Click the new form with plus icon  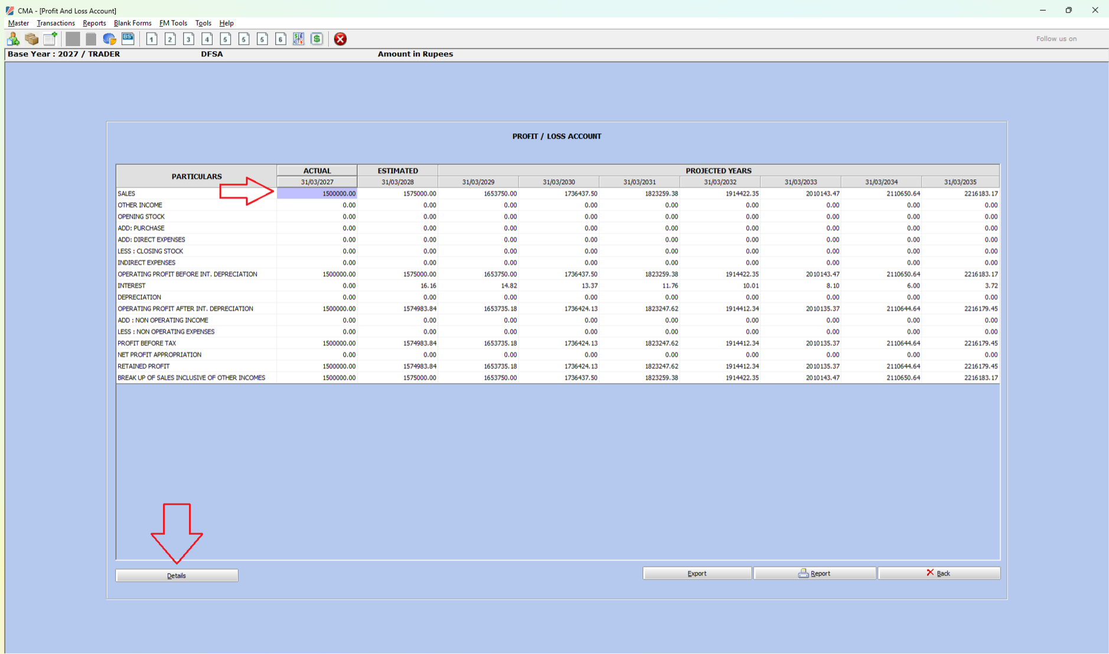pos(50,39)
